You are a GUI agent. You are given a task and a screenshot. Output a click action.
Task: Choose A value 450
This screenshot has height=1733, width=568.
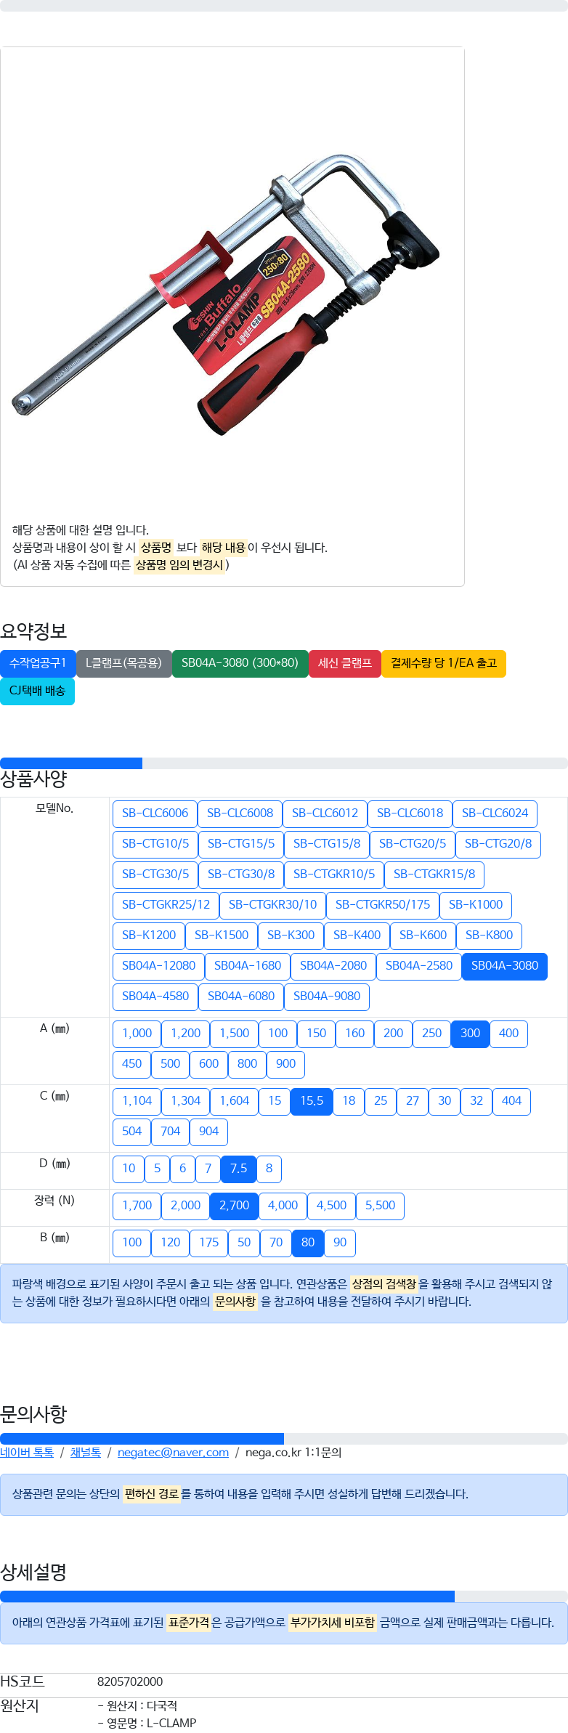tap(131, 1064)
